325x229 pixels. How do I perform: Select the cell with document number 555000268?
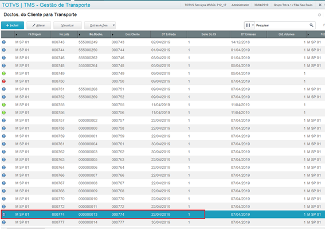(x=88, y=89)
